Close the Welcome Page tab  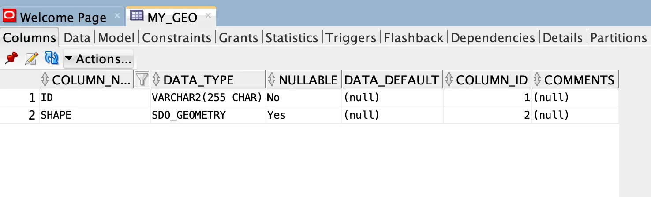tap(117, 16)
